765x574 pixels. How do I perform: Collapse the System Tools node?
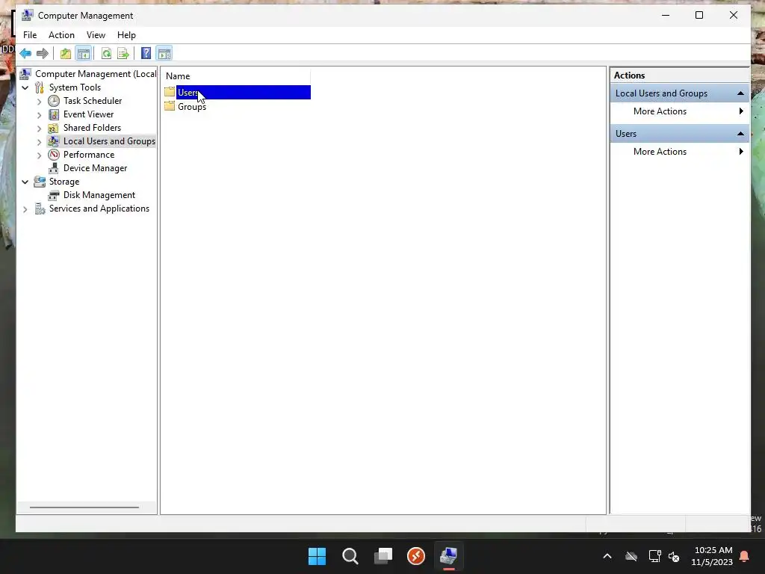(25, 88)
